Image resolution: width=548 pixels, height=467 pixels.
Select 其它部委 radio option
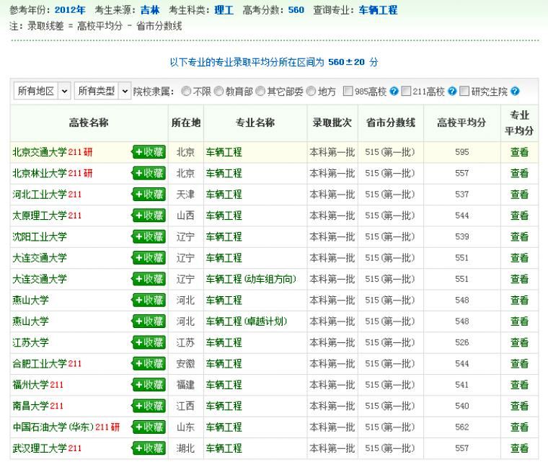(x=260, y=91)
